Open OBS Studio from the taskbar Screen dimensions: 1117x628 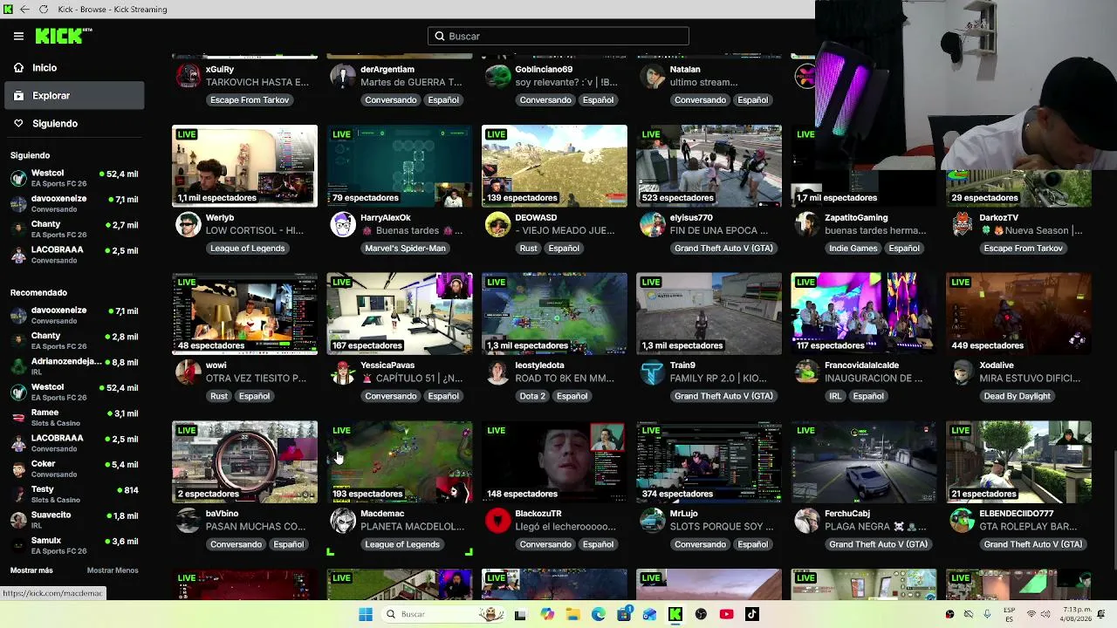pyautogui.click(x=701, y=615)
